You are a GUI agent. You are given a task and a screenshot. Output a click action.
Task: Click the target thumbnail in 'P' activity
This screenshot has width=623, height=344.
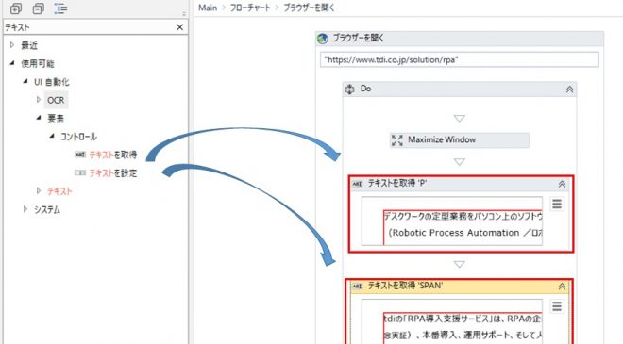(x=452, y=221)
